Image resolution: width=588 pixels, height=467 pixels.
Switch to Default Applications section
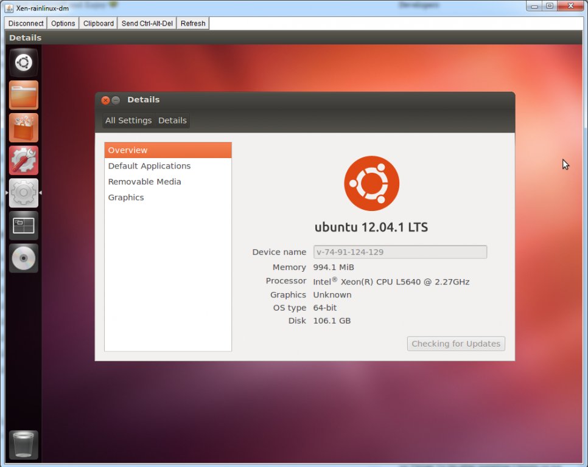[x=168, y=166]
